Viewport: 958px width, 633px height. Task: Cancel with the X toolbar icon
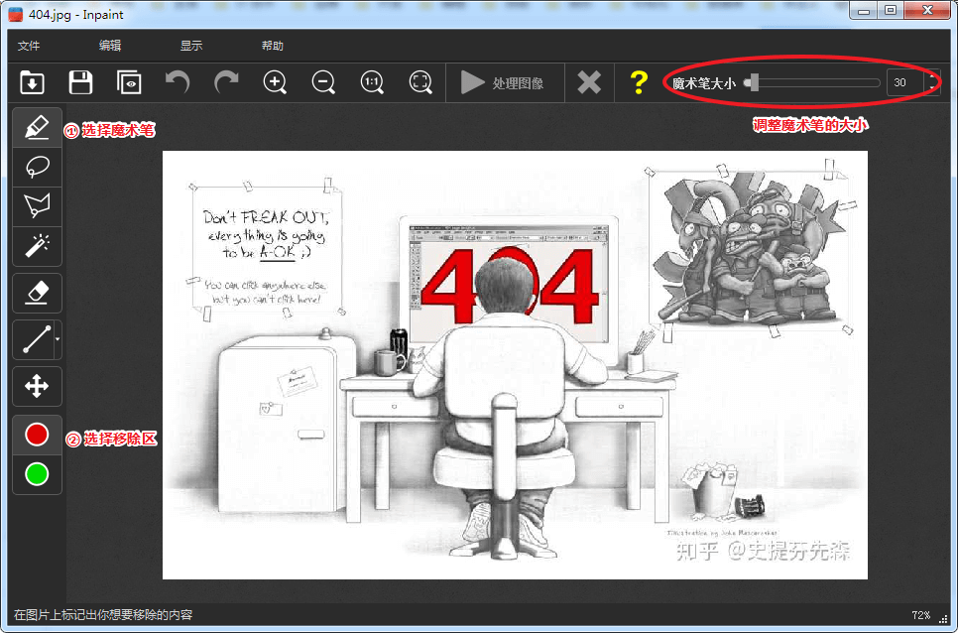(x=590, y=82)
